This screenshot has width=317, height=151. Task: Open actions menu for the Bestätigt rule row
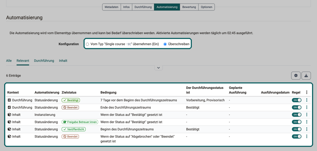(x=307, y=100)
